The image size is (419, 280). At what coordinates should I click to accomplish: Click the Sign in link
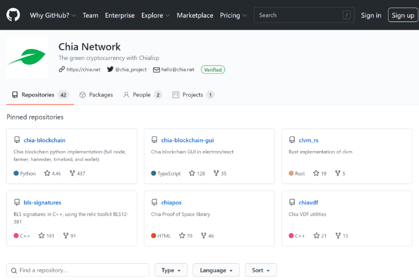point(371,15)
